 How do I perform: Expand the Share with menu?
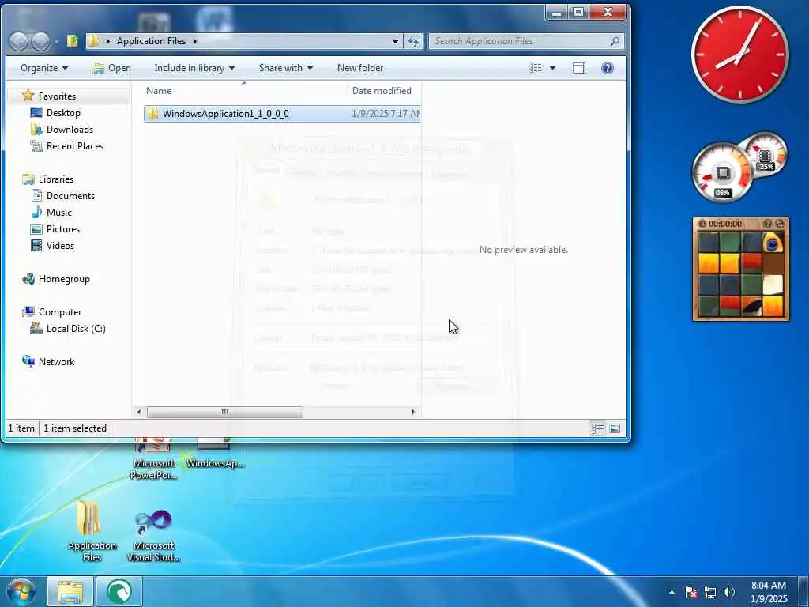click(286, 68)
